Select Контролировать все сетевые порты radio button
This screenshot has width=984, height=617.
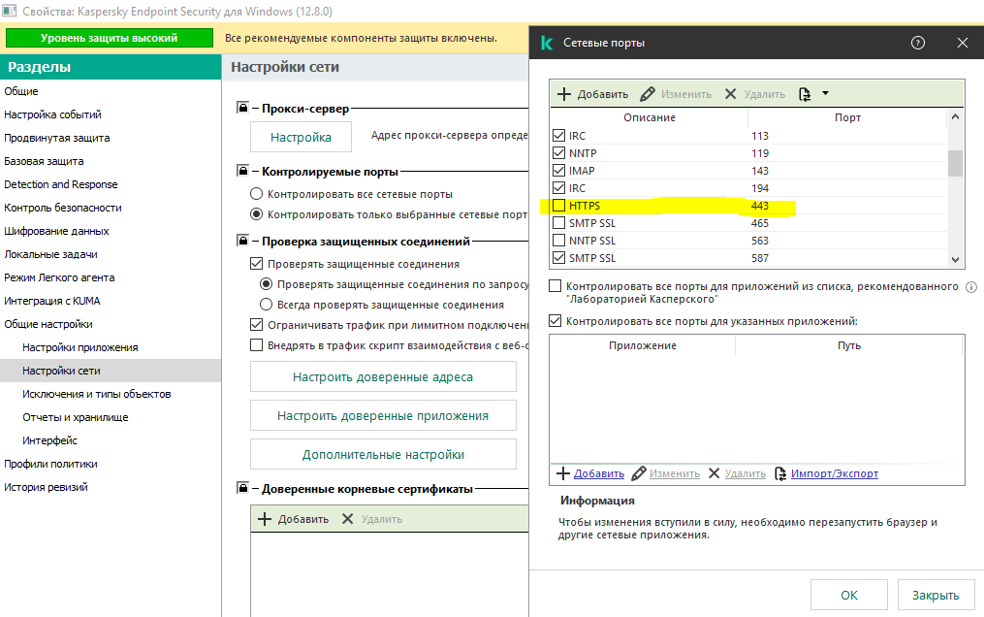point(257,194)
